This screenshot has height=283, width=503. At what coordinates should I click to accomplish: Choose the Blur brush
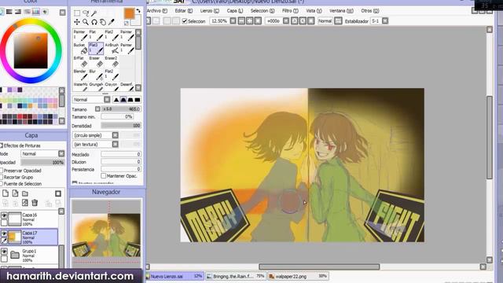[x=96, y=75]
